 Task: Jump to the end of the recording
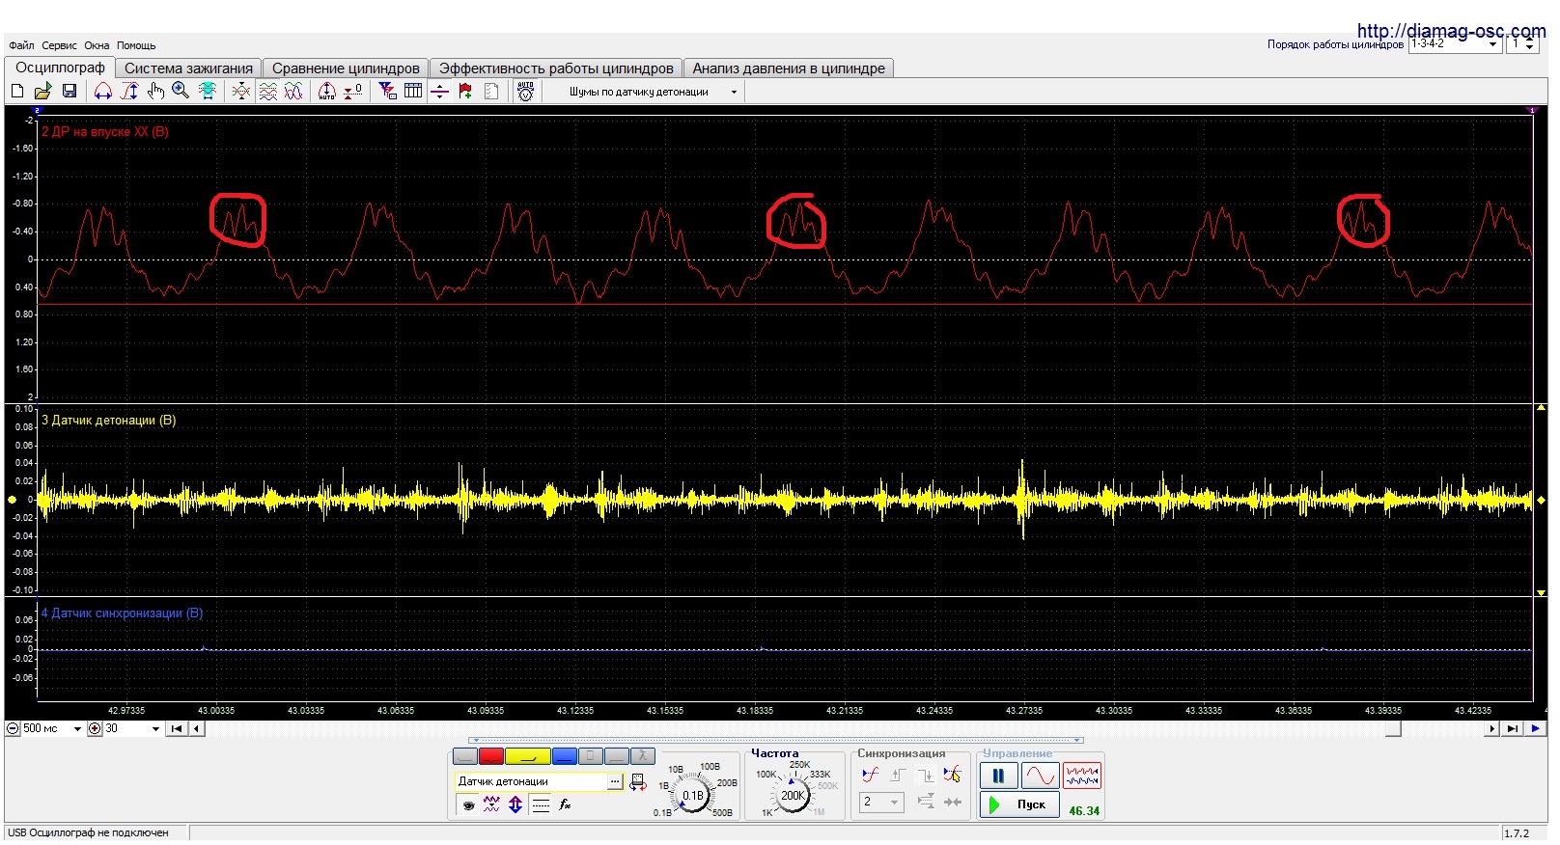point(1513,729)
